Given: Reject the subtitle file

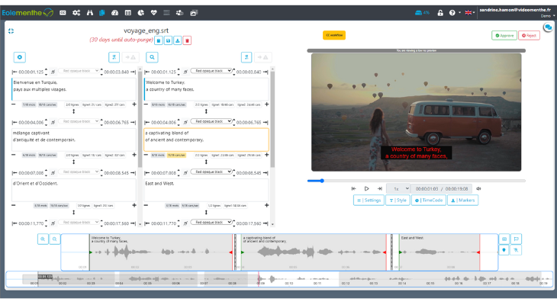Looking at the screenshot, I should [529, 36].
